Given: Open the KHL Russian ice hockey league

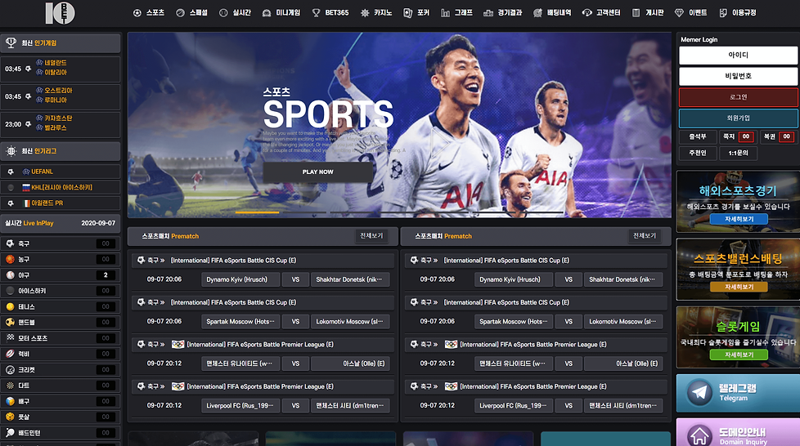Looking at the screenshot, I should tap(61, 188).
